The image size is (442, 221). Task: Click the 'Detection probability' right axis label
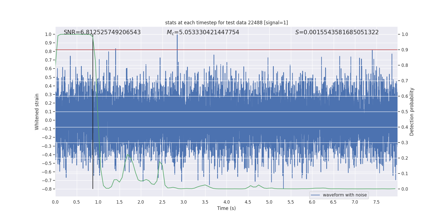[x=412, y=112]
